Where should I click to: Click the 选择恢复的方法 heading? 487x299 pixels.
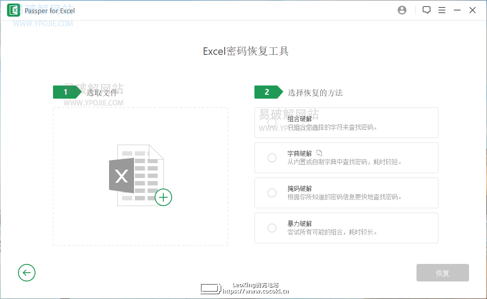(x=315, y=93)
